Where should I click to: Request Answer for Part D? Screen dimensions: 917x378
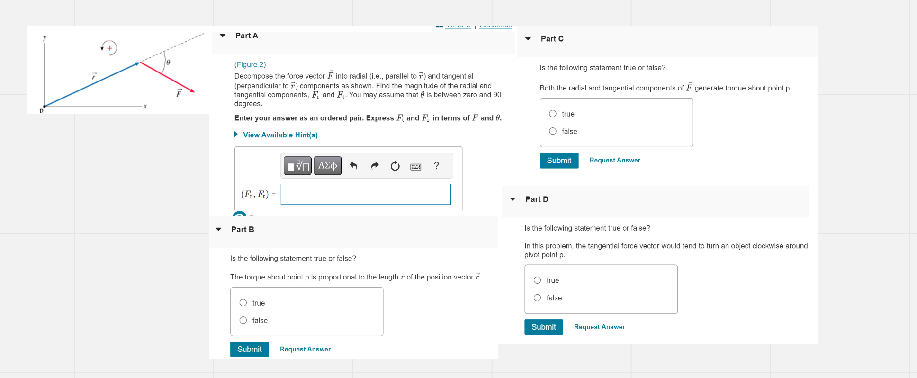[600, 327]
